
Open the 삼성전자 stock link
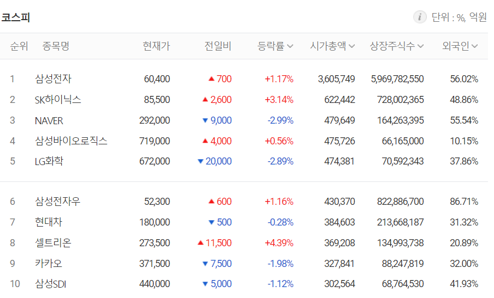(x=53, y=78)
